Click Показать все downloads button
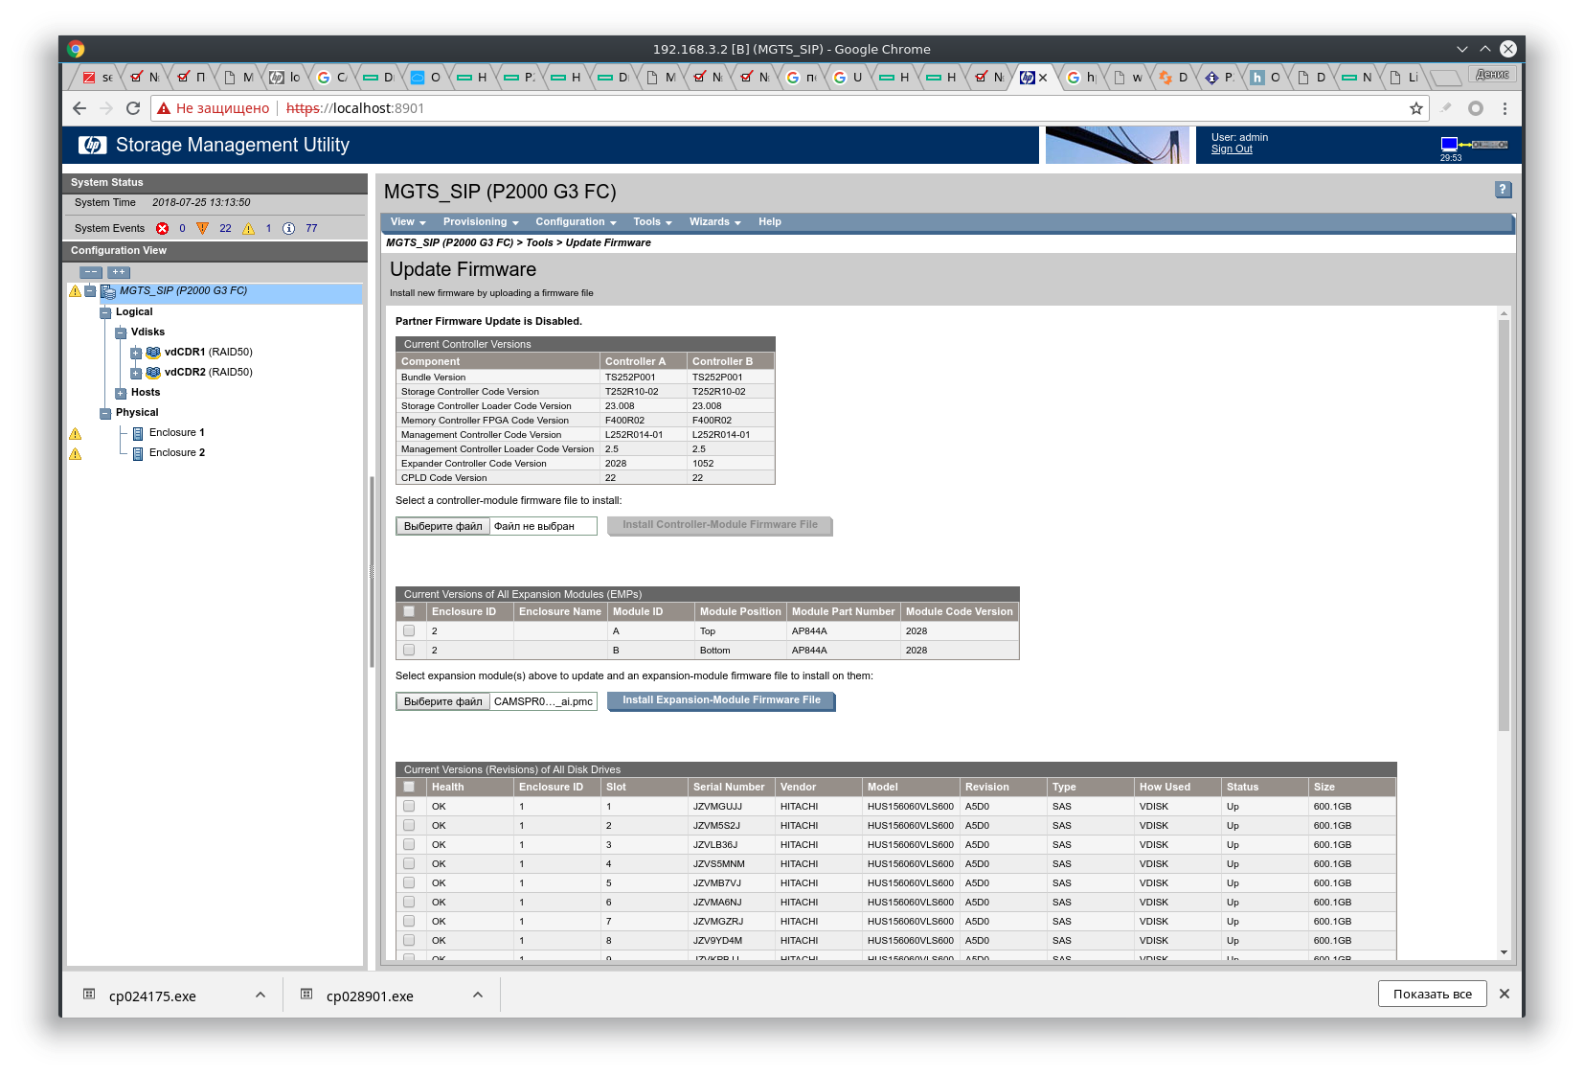The width and height of the screenshot is (1584, 1076). click(x=1433, y=994)
